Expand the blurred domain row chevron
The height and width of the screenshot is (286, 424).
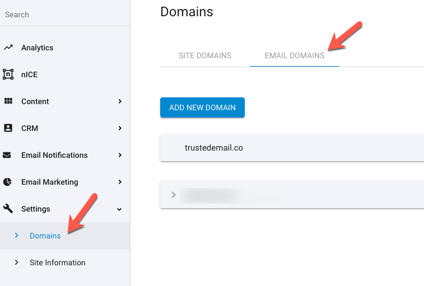pos(174,195)
